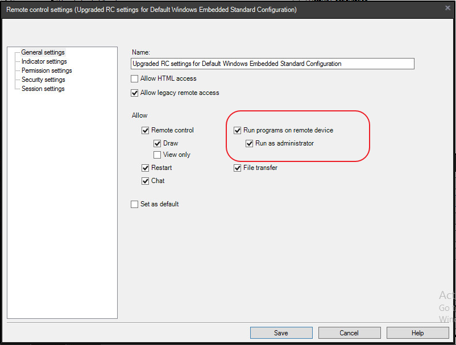The width and height of the screenshot is (456, 345).
Task: Cancel the settings dialog
Action: pyautogui.click(x=349, y=332)
